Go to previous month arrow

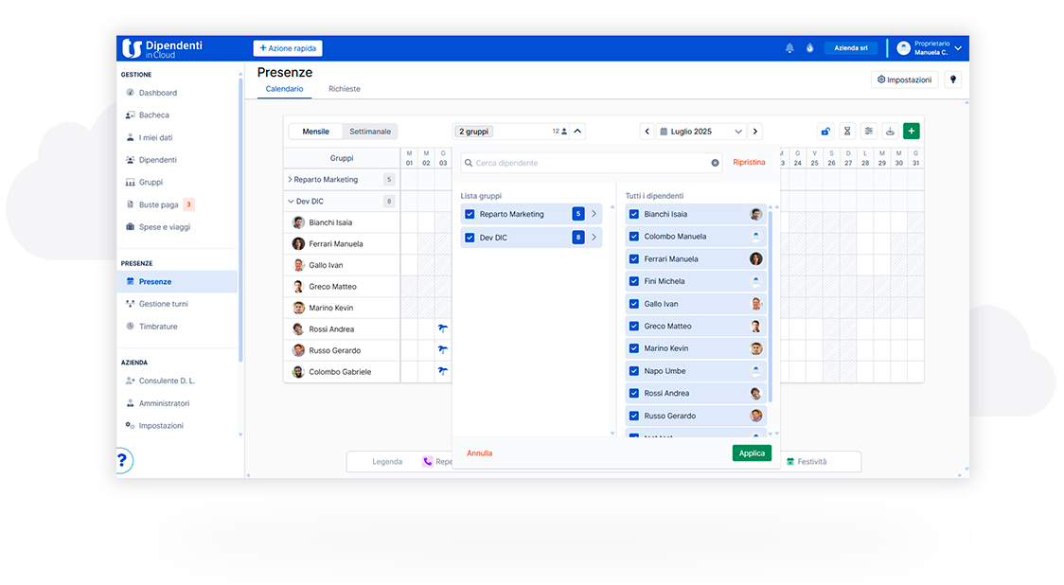[647, 132]
